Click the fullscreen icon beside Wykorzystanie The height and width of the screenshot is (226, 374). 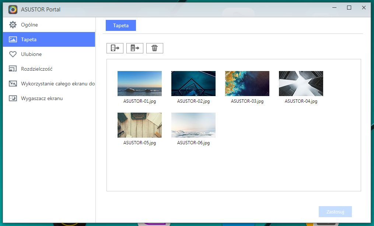[13, 84]
